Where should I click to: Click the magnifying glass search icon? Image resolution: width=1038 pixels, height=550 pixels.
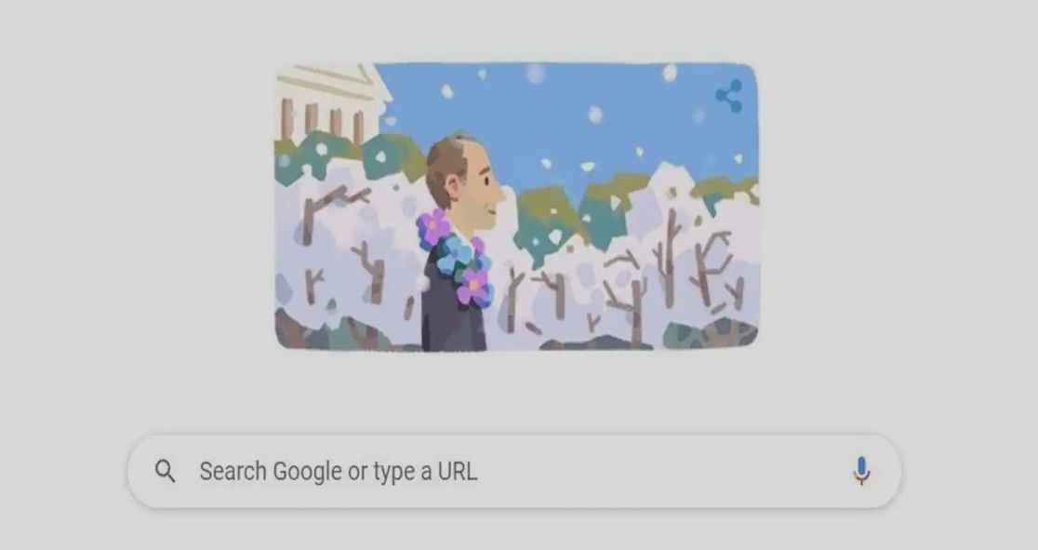[166, 471]
